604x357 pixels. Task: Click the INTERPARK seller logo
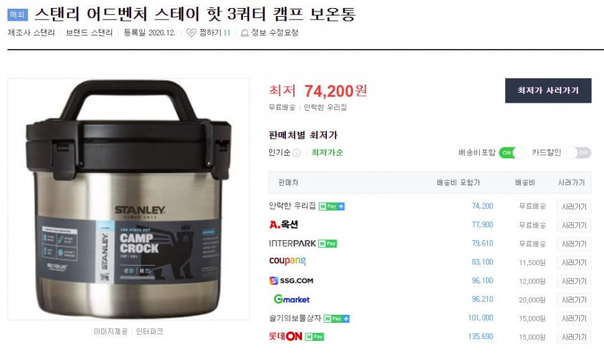pos(293,244)
